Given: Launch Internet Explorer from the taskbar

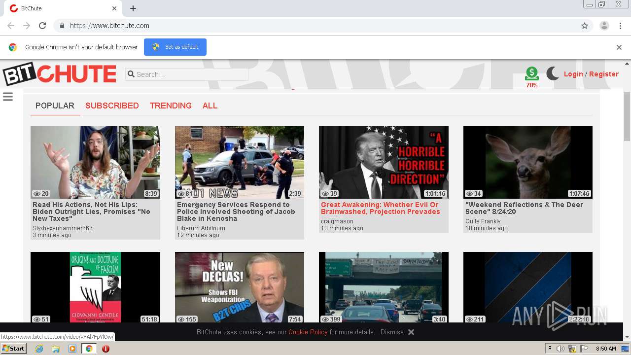Looking at the screenshot, I should click(39, 349).
